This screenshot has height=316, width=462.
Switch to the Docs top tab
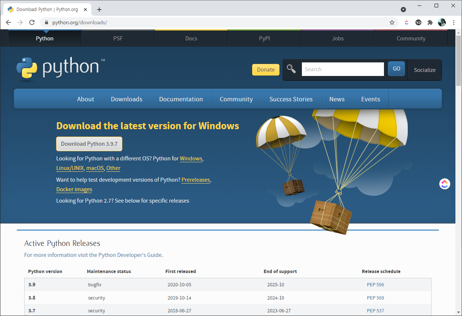pos(191,38)
